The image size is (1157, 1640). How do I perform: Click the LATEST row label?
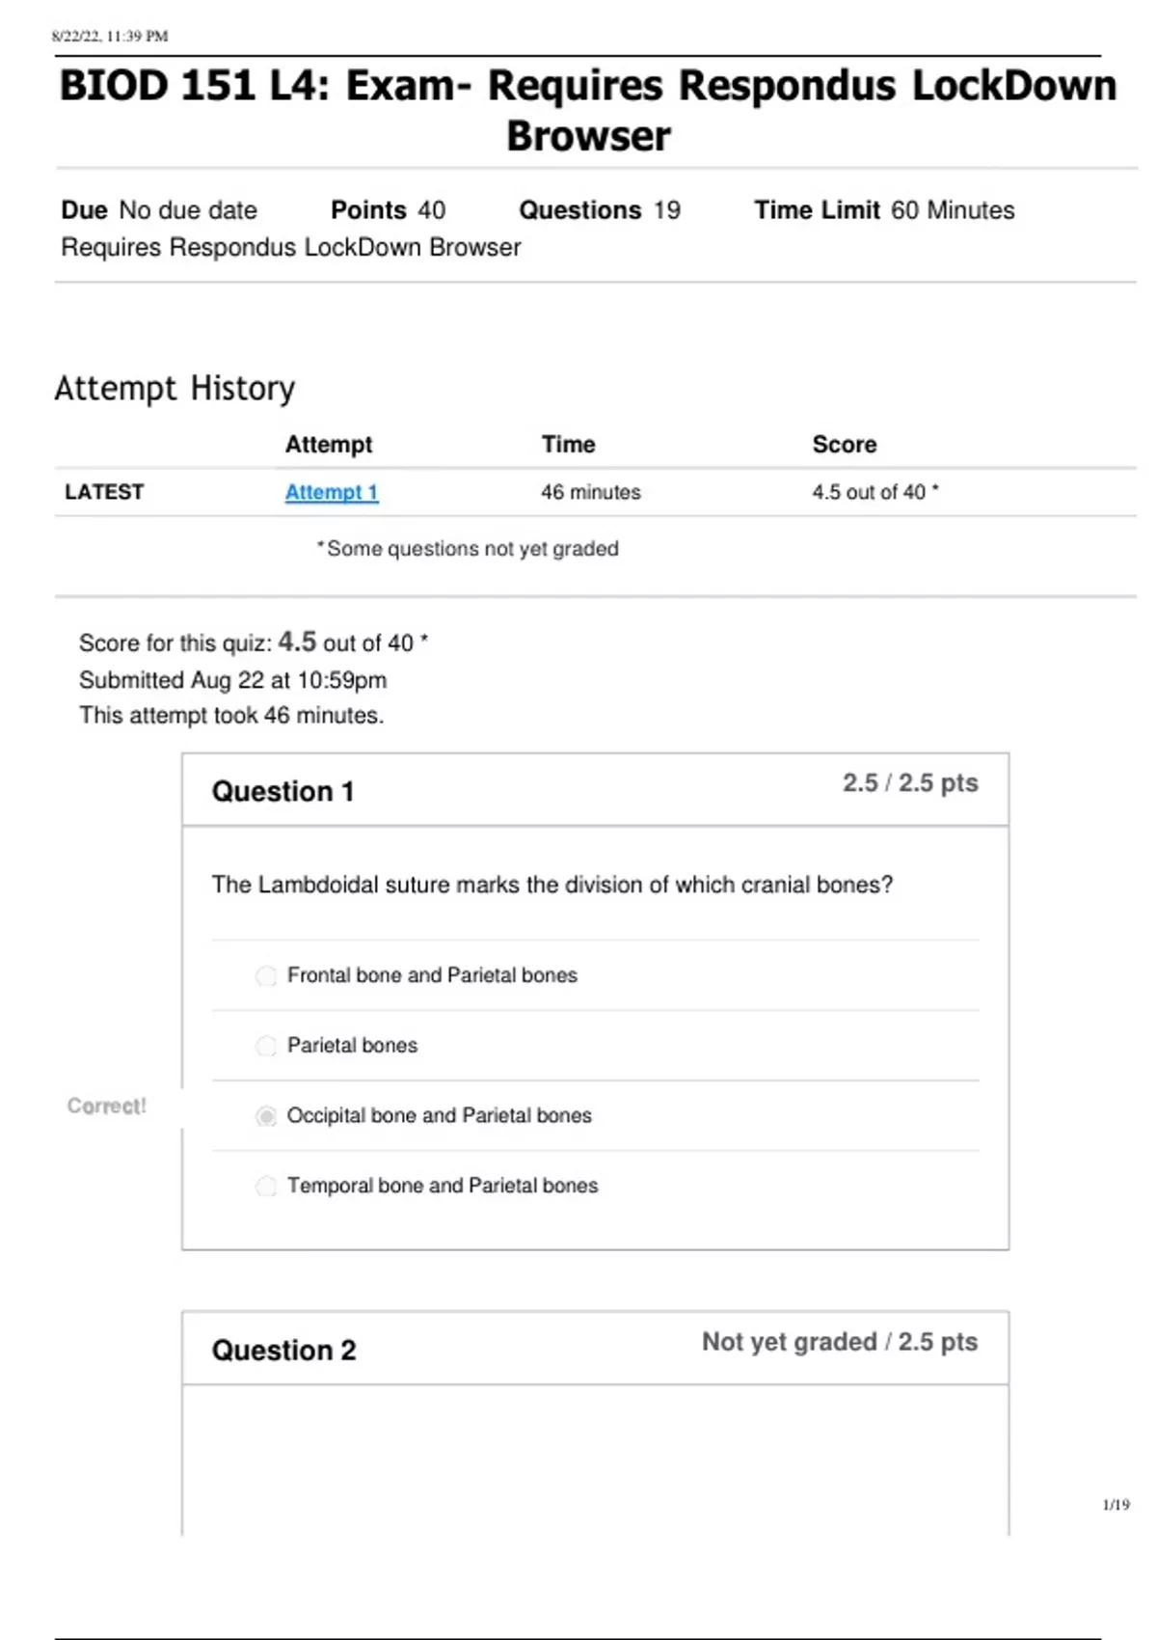click(x=104, y=492)
